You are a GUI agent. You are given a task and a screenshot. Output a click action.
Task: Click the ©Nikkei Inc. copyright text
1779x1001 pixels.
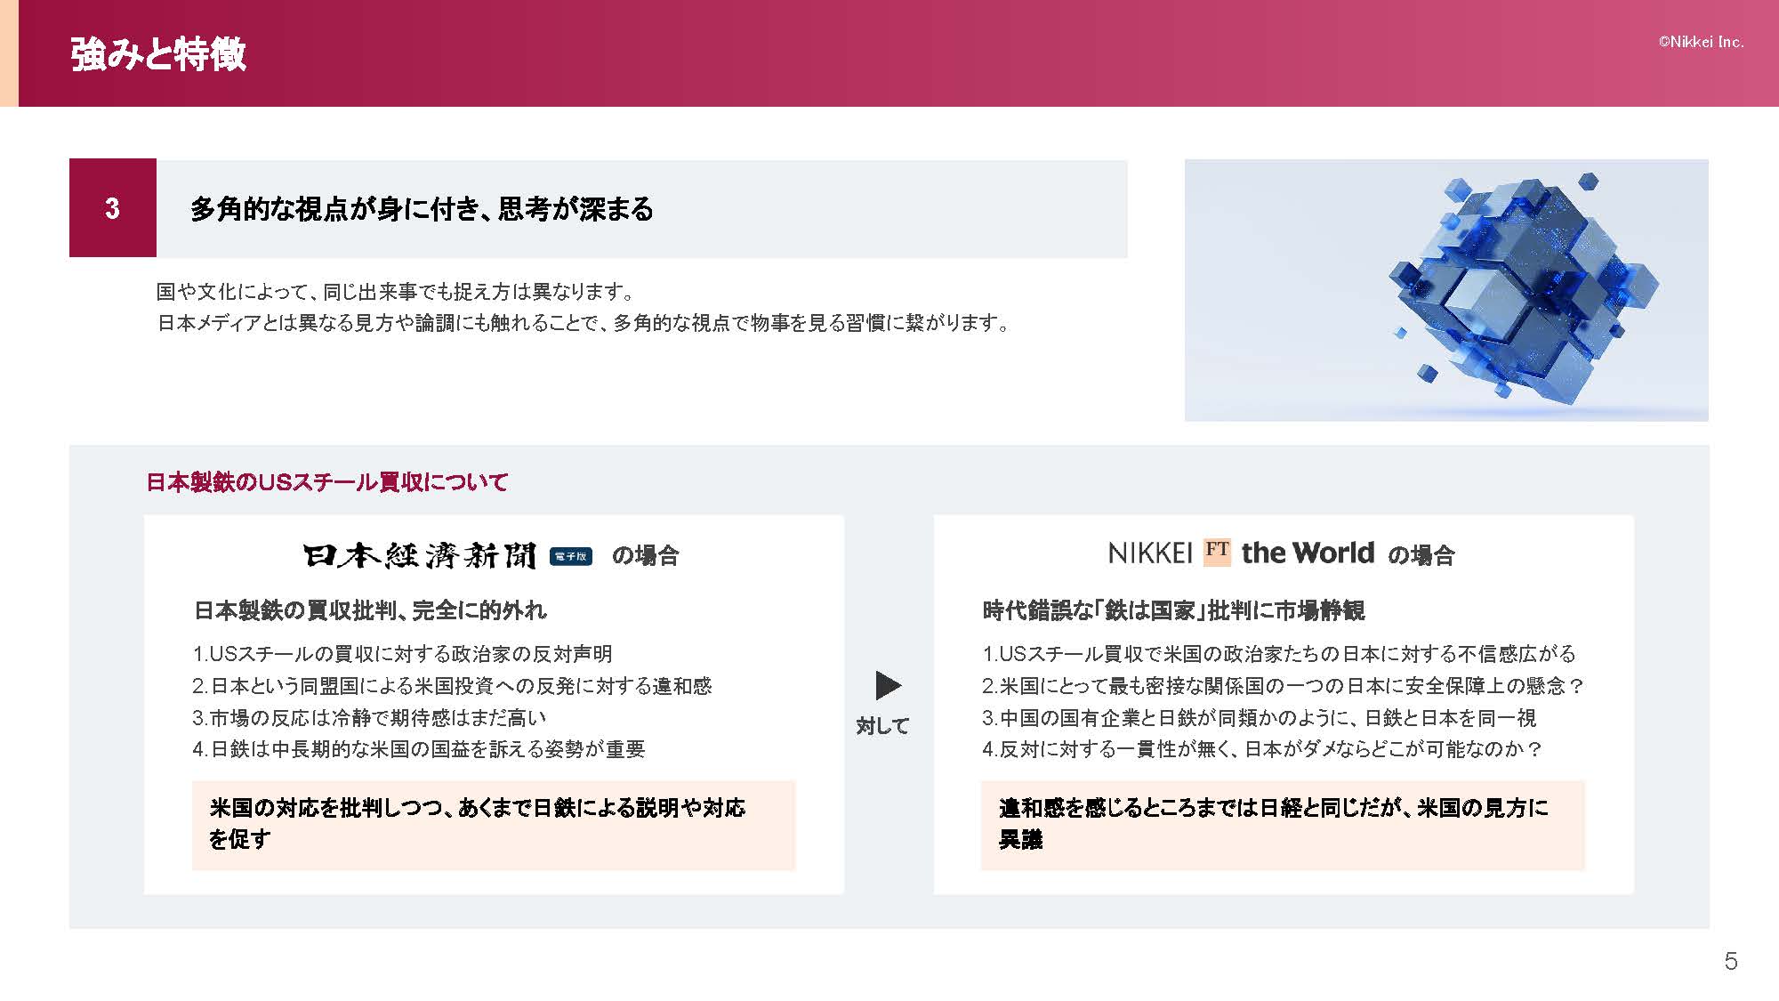click(x=1700, y=42)
